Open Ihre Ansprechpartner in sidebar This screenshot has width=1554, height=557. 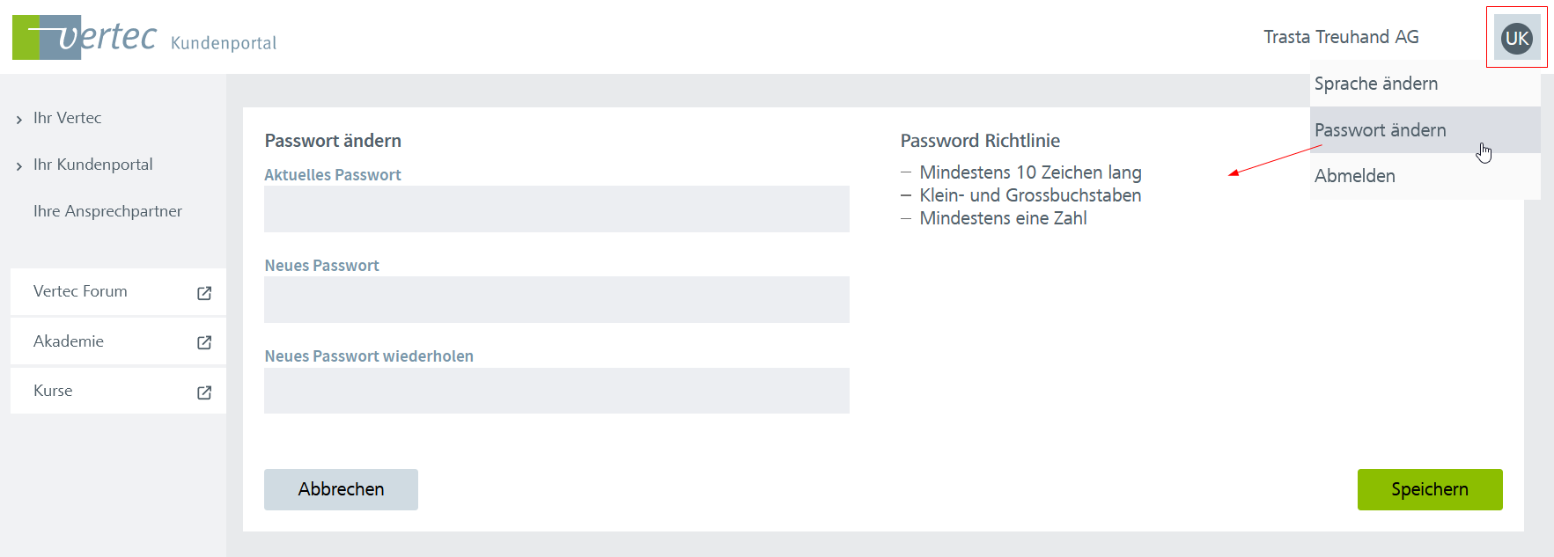tap(107, 211)
